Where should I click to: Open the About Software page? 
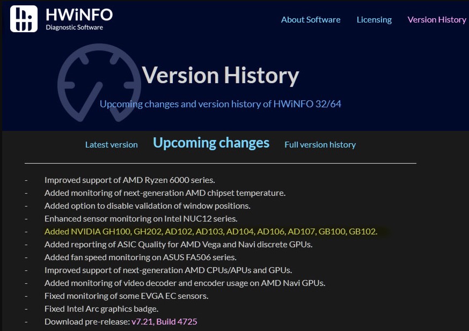point(311,20)
